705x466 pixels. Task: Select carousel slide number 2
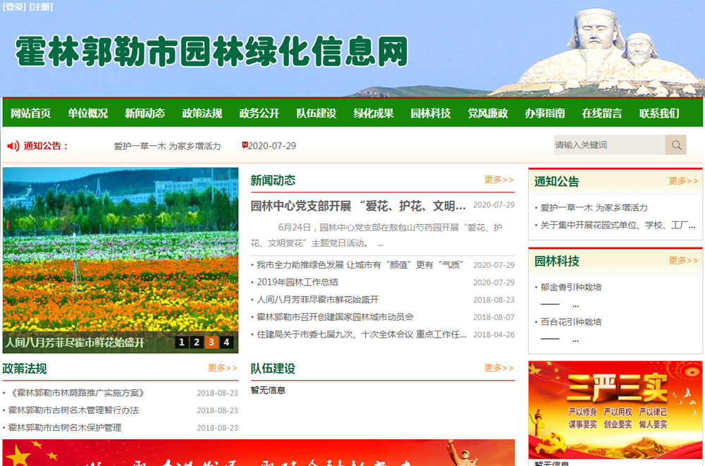point(197,341)
